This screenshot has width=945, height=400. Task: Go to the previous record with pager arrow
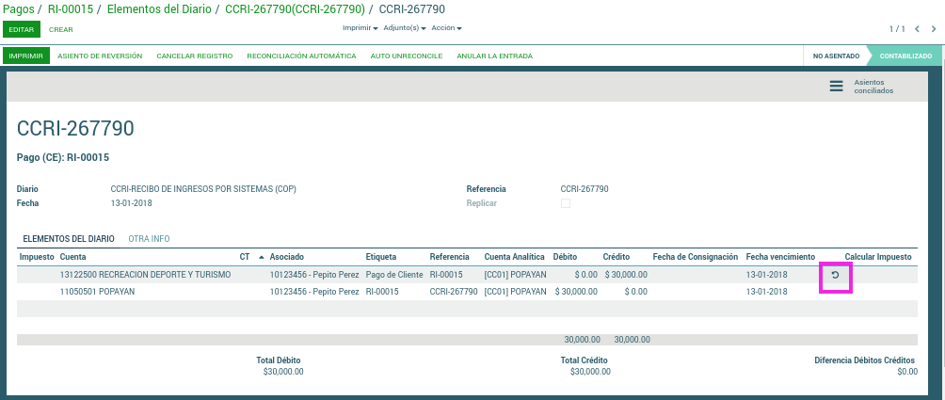[919, 29]
